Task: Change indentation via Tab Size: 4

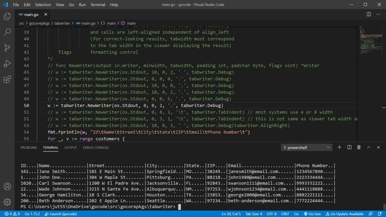Action: (x=254, y=214)
